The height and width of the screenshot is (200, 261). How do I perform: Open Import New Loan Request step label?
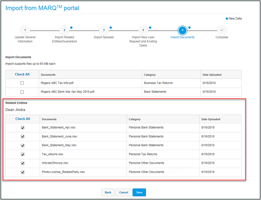143,41
